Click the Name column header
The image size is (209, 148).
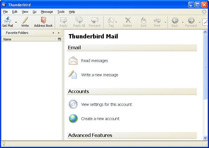(x=29, y=39)
